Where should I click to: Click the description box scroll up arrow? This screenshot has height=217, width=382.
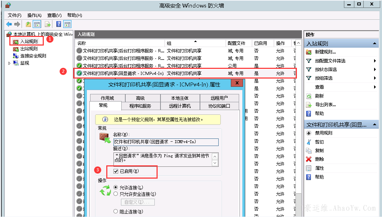click(x=215, y=156)
